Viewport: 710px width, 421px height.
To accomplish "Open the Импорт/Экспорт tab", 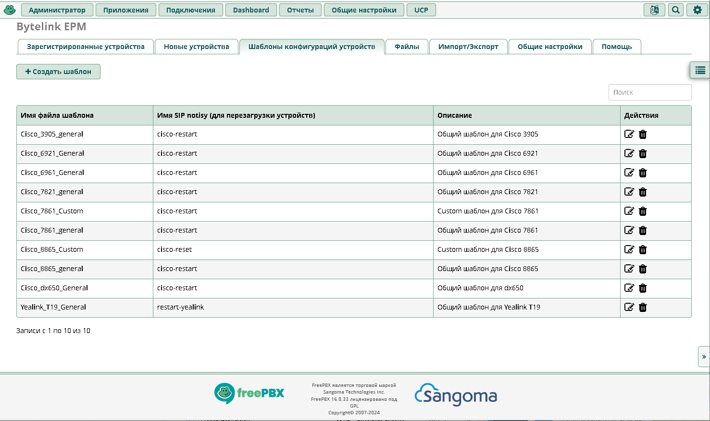I will tap(468, 47).
